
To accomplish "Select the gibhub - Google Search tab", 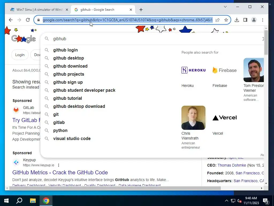I will 103,10.
